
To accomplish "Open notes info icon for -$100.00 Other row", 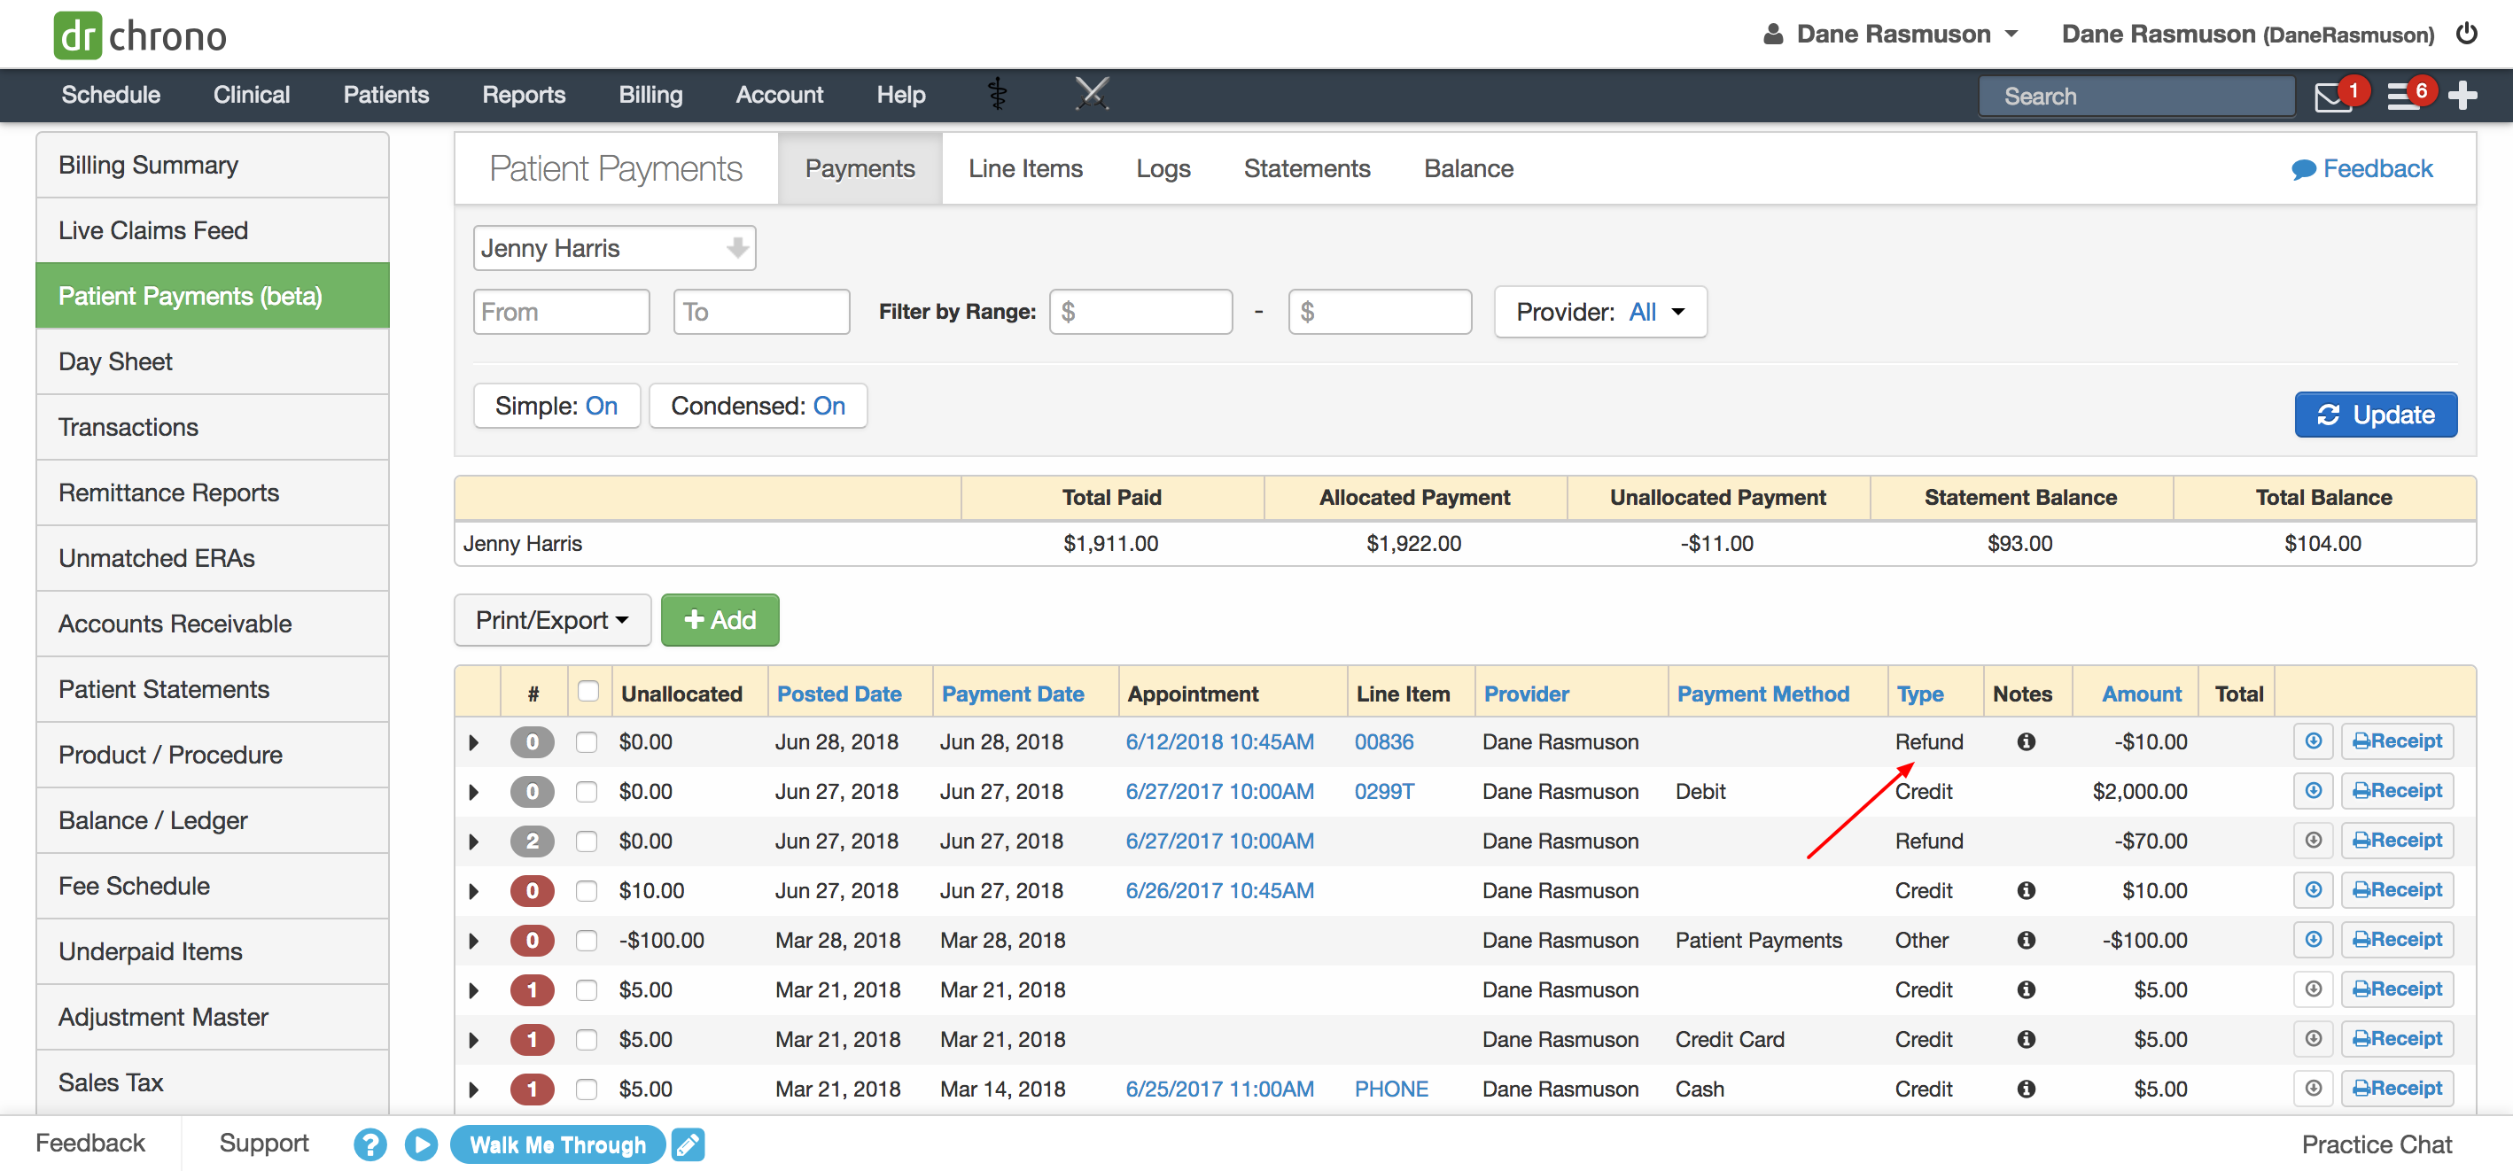I will coord(2027,940).
